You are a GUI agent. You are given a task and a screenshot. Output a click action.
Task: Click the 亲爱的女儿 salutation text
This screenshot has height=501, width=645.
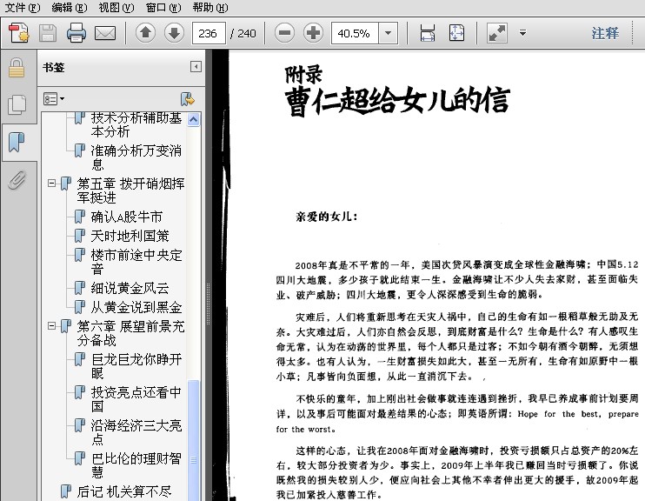[327, 217]
